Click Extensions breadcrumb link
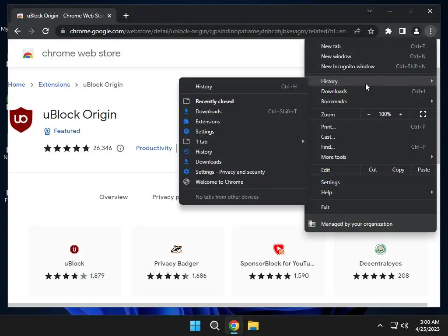 click(54, 84)
